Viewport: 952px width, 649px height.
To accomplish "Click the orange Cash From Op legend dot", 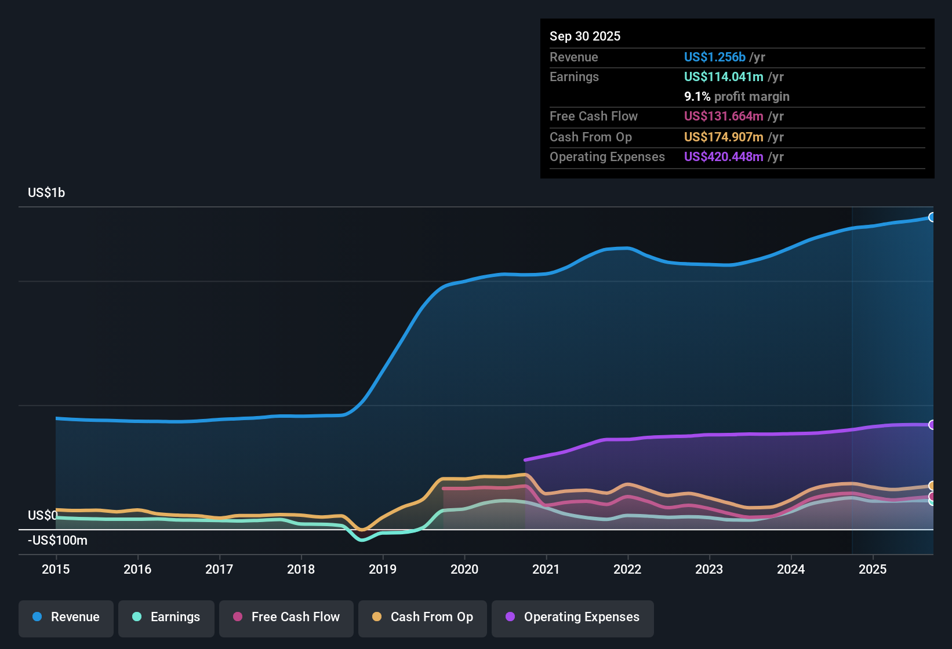I will [377, 617].
